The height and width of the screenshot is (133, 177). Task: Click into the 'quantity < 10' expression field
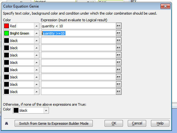pyautogui.click(x=78, y=26)
